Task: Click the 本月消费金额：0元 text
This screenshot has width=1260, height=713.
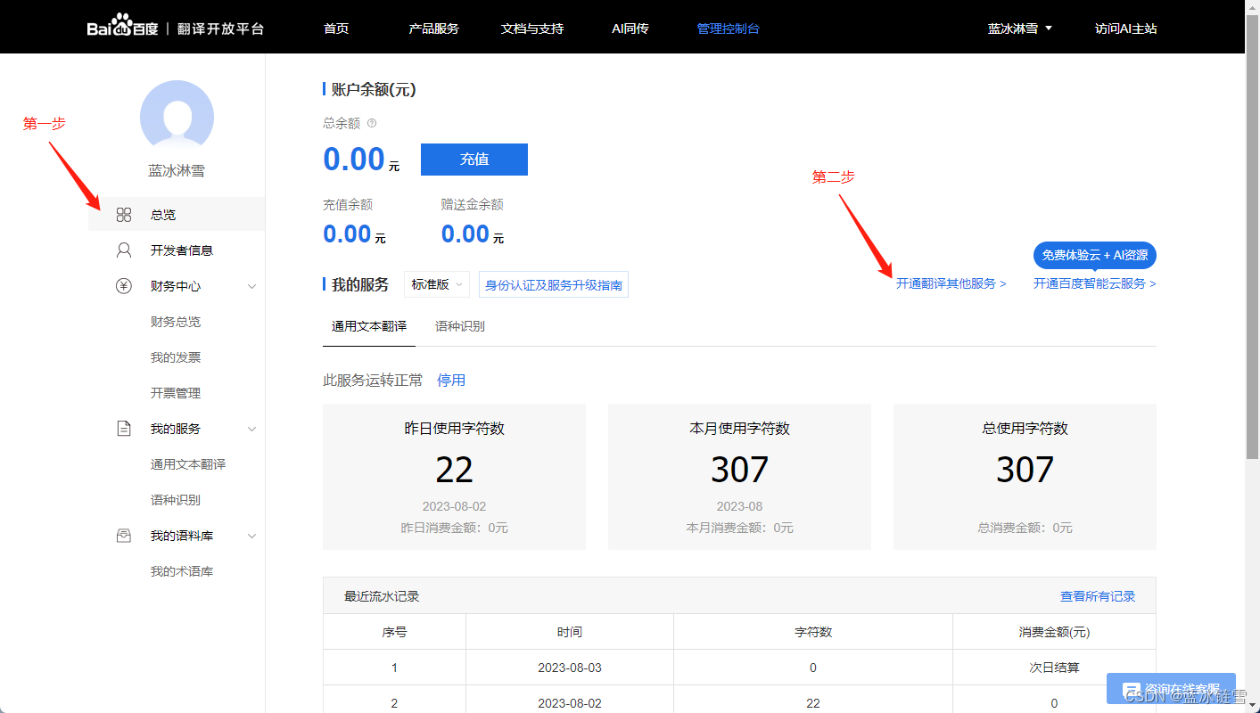Action: pos(739,528)
